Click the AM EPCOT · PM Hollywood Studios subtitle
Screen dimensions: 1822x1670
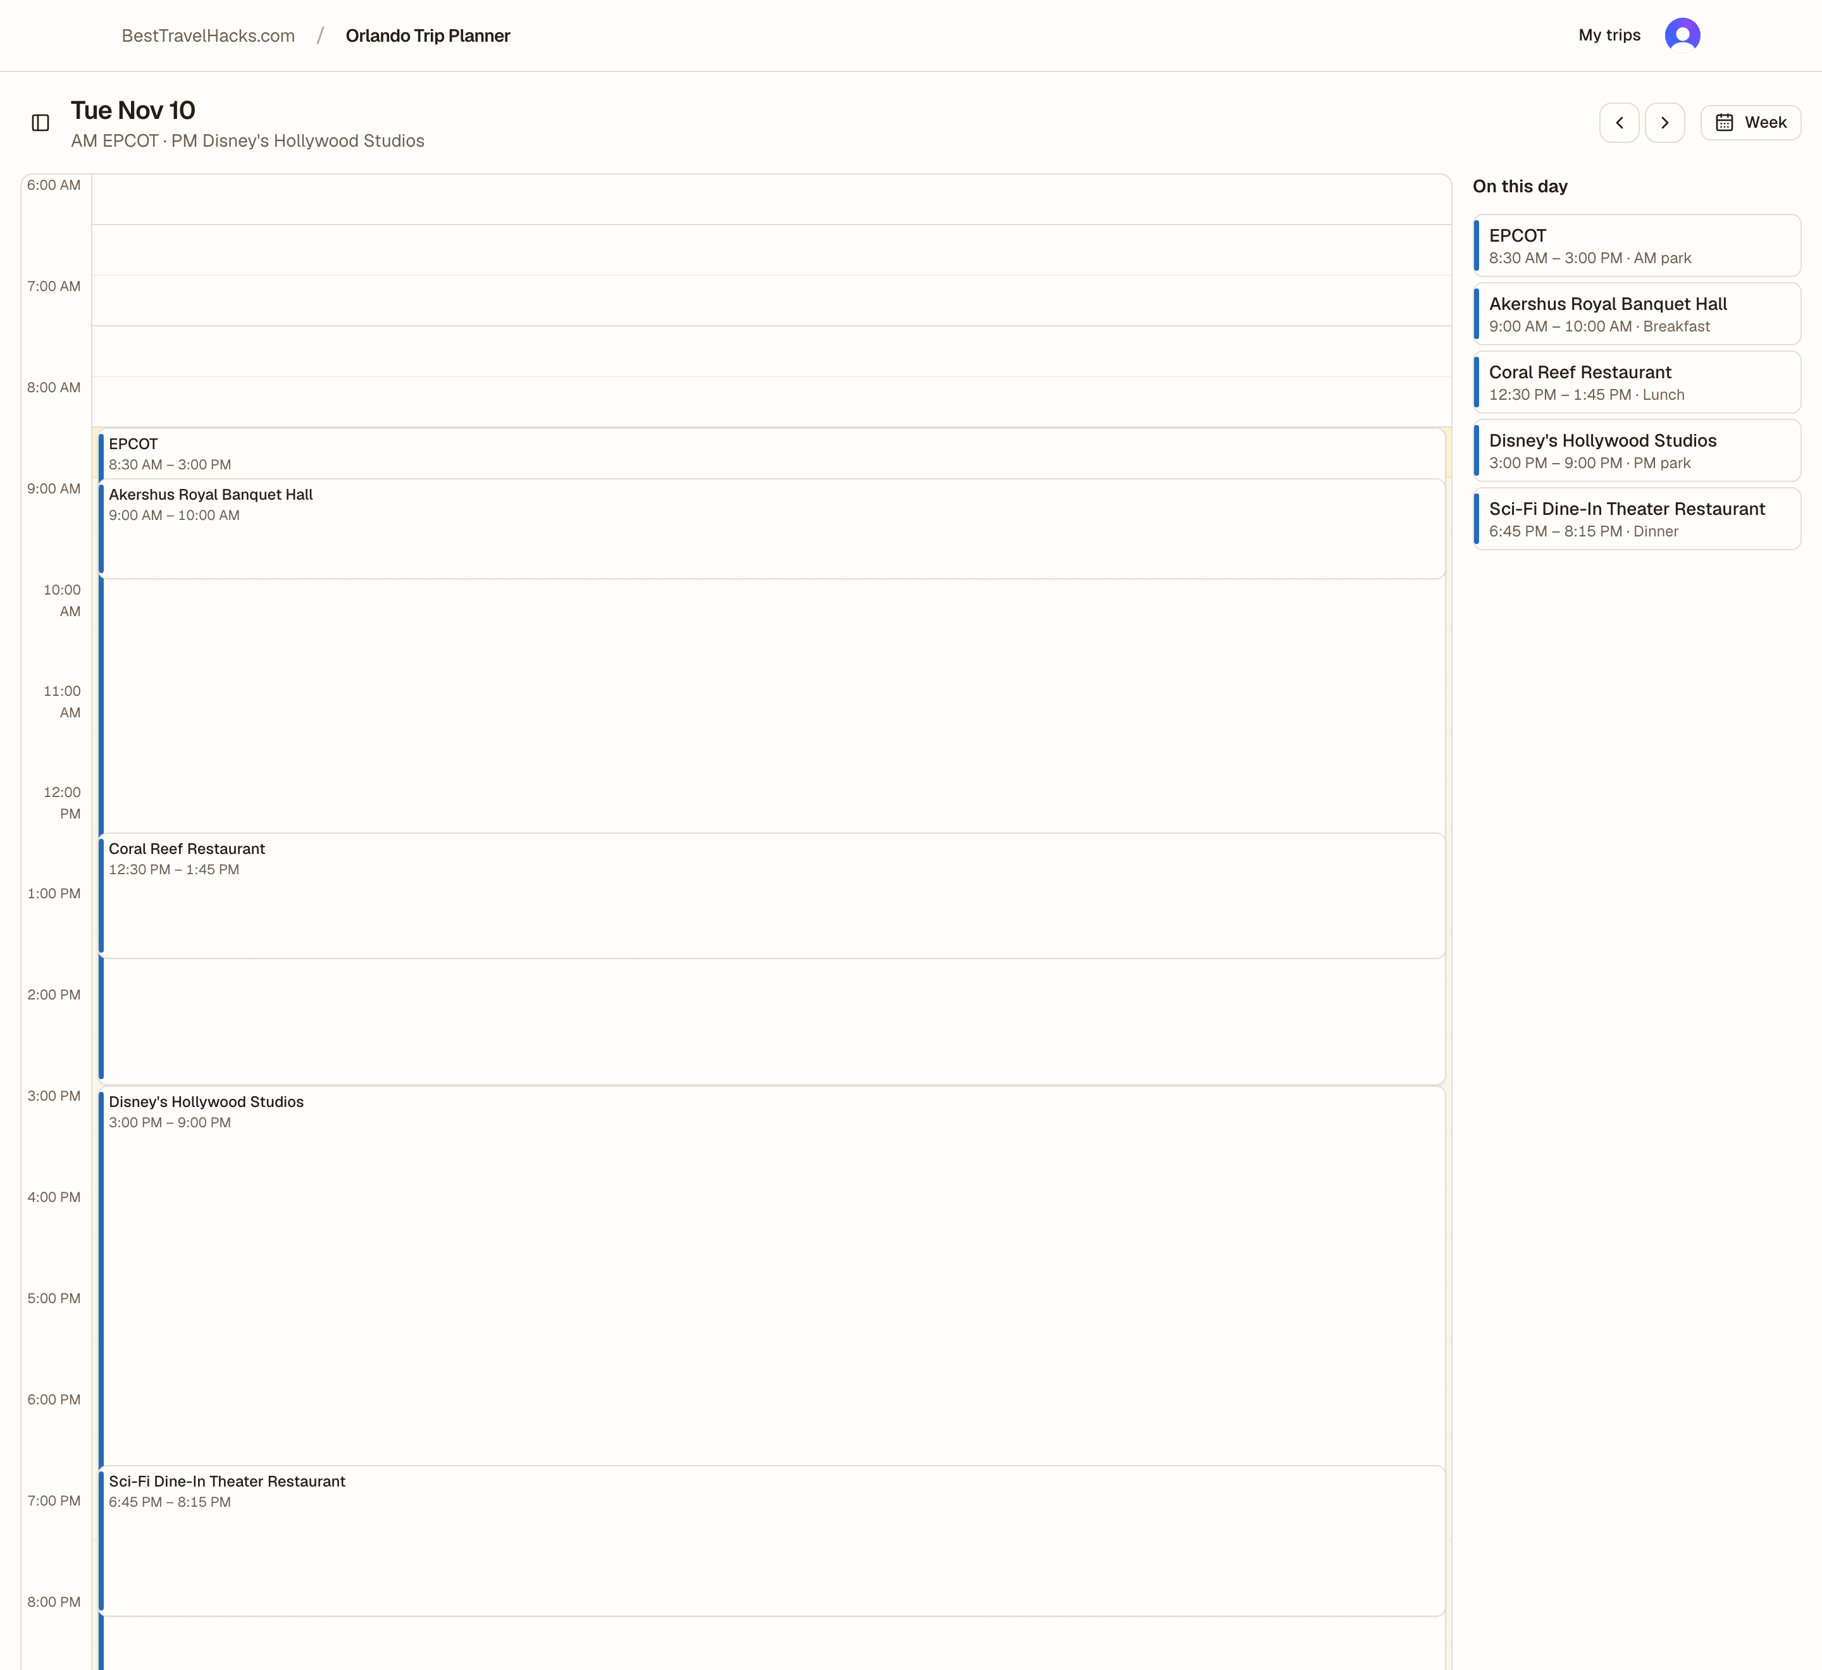pos(247,141)
